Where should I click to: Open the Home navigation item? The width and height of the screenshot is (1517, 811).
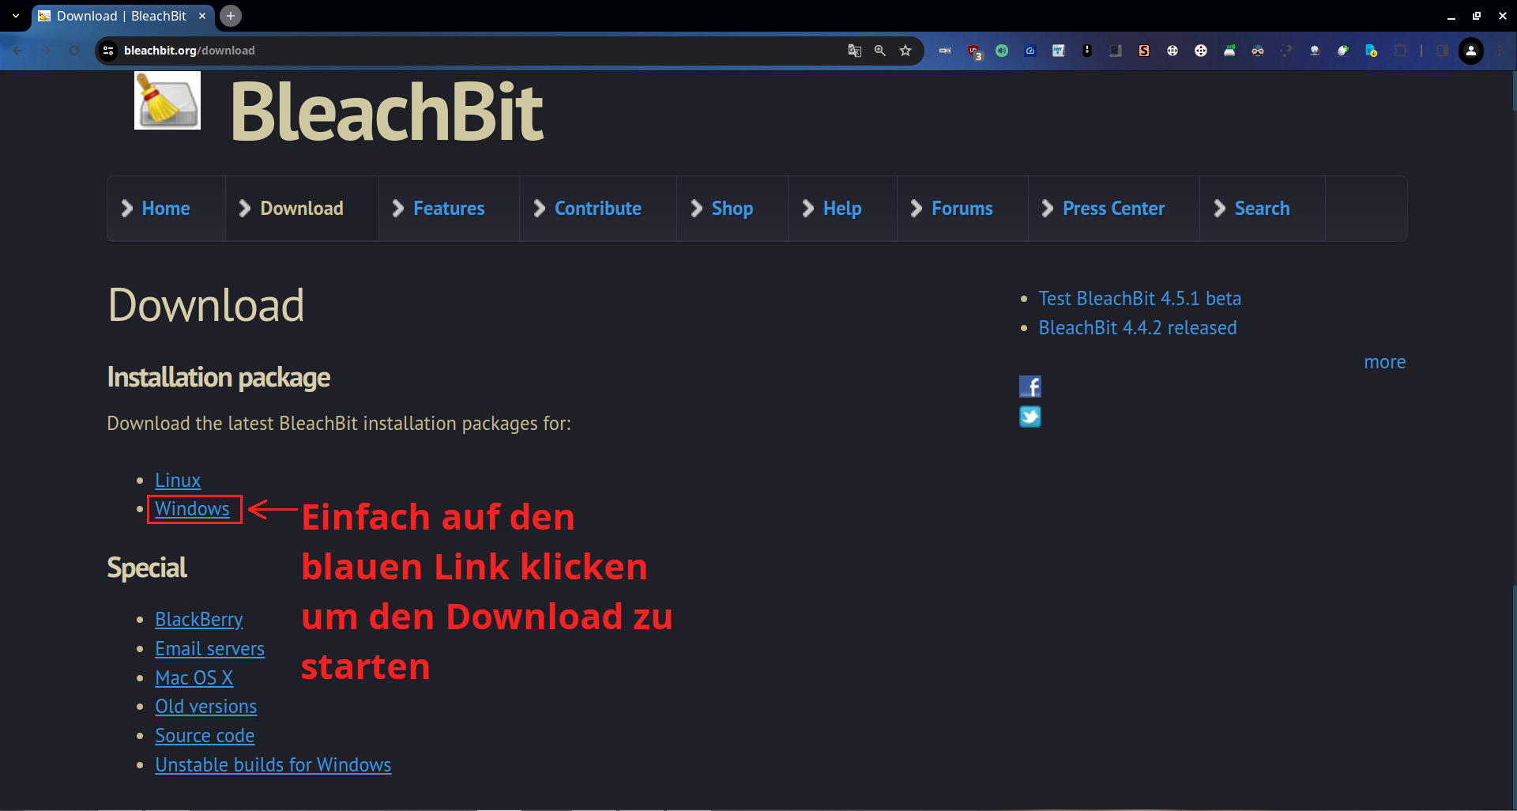pyautogui.click(x=166, y=209)
